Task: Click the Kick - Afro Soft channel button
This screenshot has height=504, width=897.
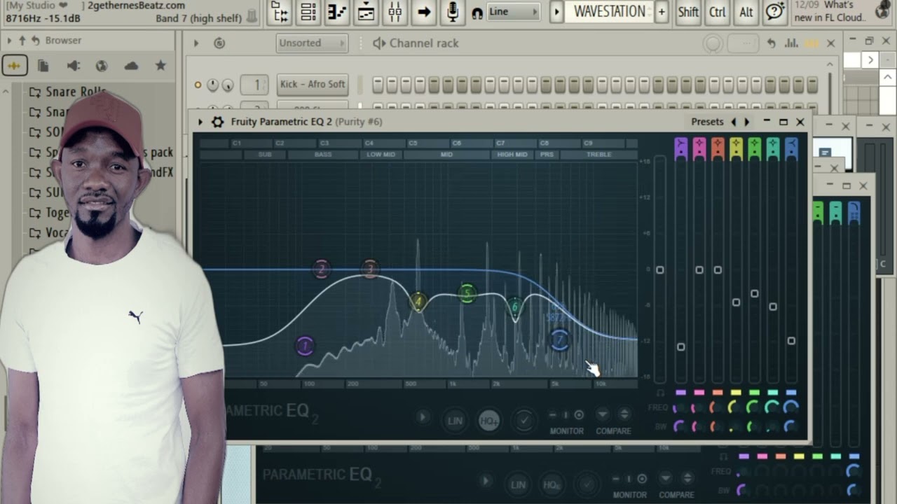Action: click(313, 84)
